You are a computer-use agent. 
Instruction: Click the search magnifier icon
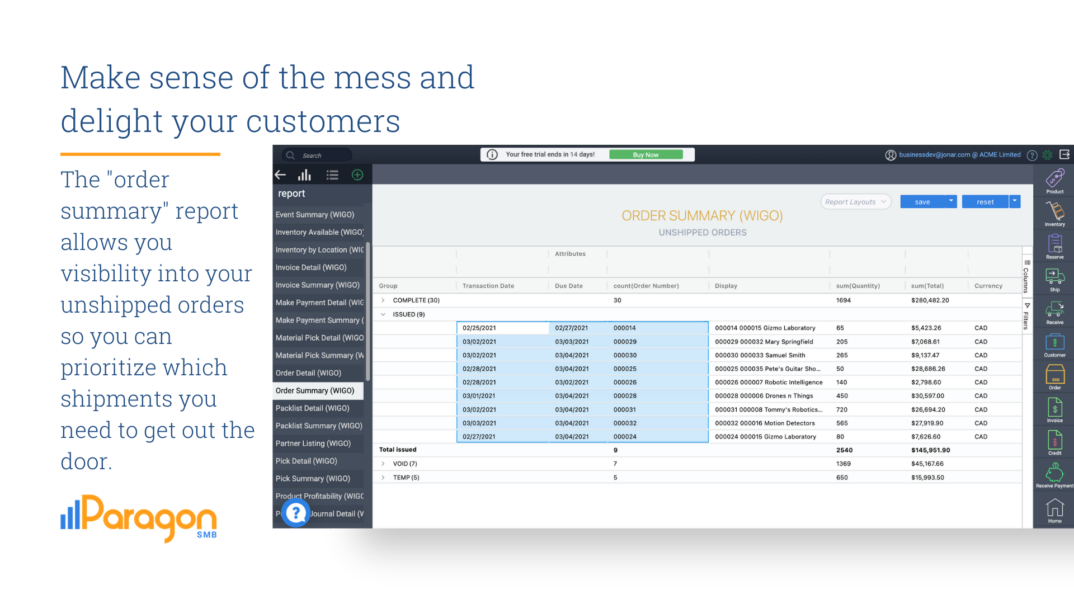coord(290,155)
